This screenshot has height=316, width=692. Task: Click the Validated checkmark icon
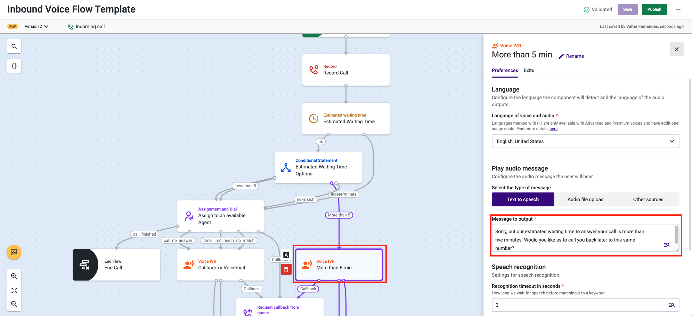pyautogui.click(x=586, y=9)
